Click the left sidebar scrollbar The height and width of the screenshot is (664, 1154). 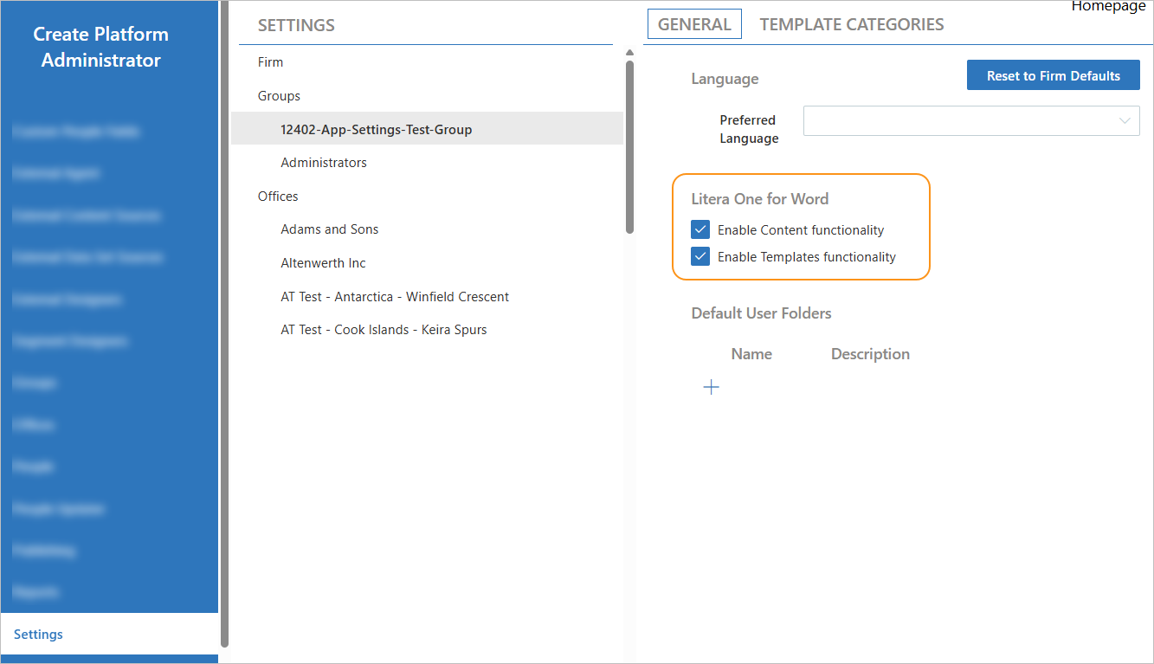coord(225,324)
